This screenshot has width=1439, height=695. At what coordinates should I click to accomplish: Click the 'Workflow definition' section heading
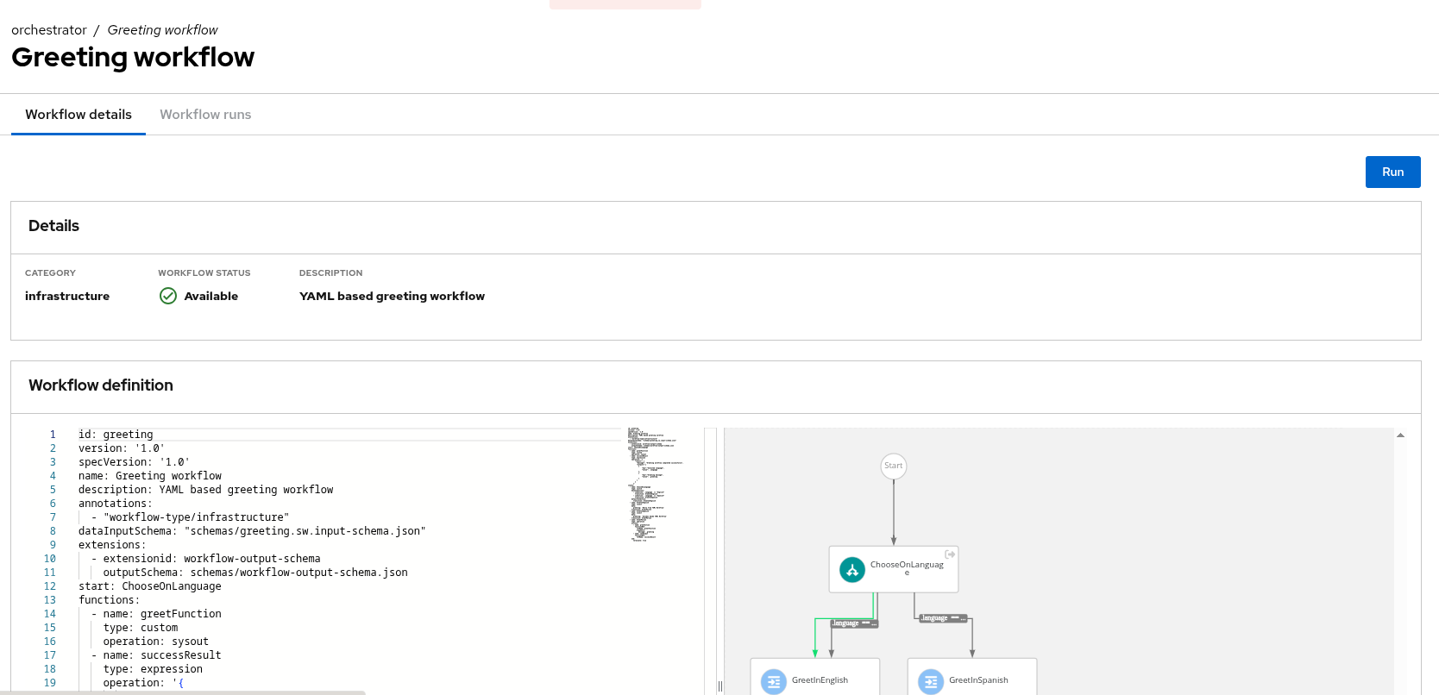[x=101, y=385]
